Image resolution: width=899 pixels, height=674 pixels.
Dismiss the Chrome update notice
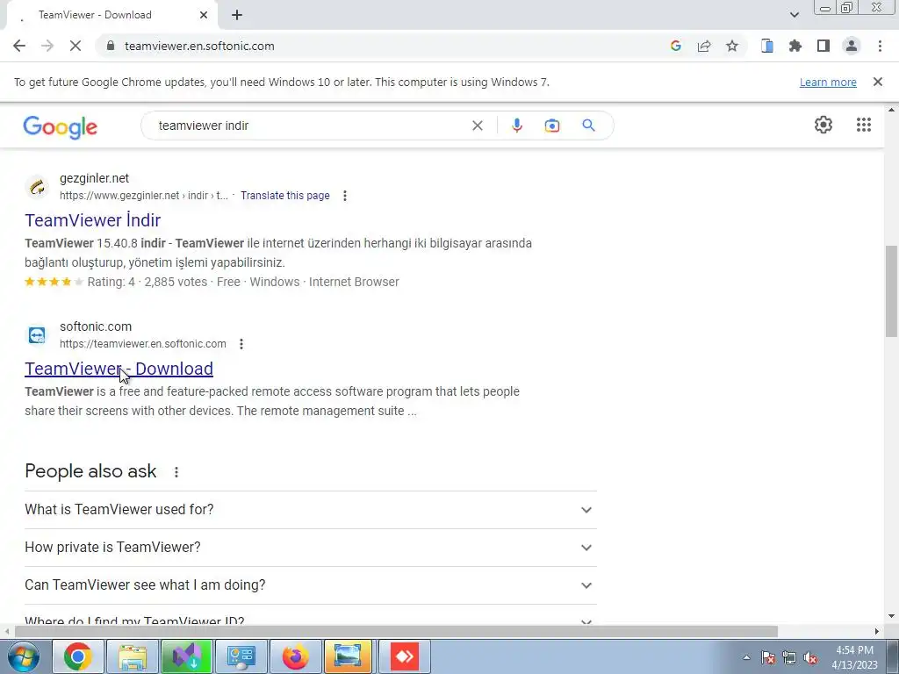(877, 82)
